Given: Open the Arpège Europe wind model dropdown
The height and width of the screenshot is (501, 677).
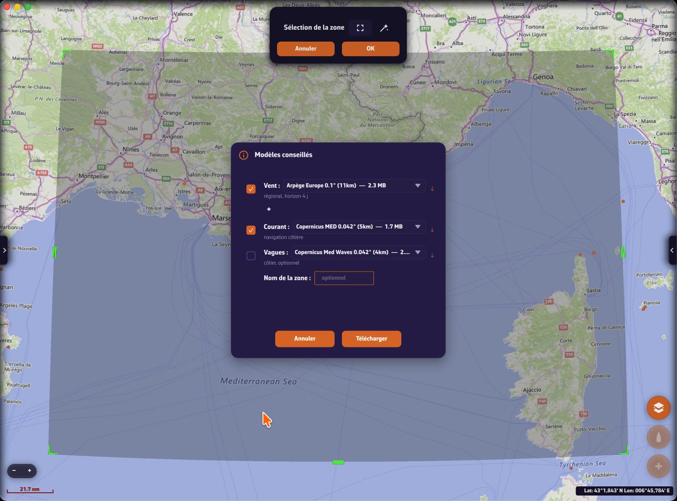Looking at the screenshot, I should tap(354, 186).
